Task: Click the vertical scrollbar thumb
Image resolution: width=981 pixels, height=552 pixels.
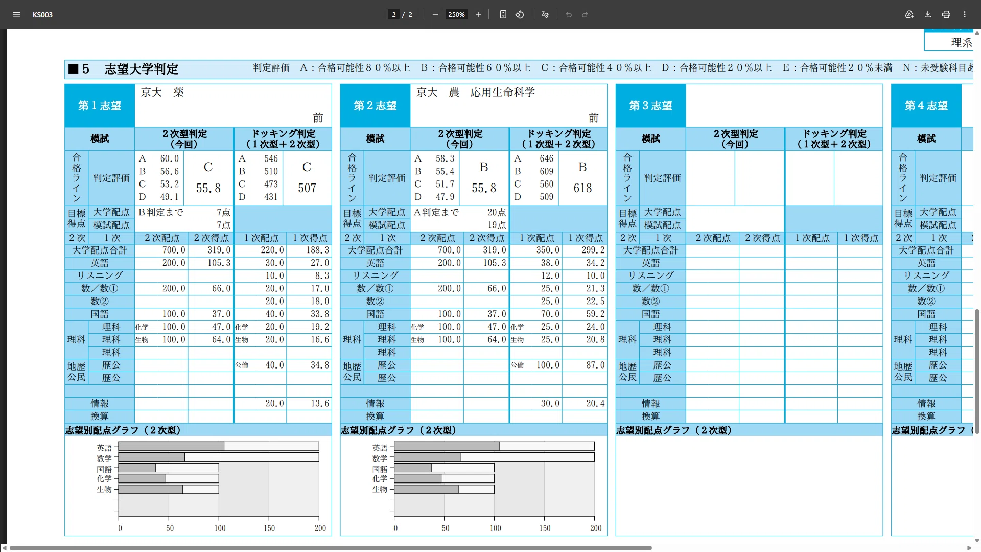Action: (x=977, y=371)
